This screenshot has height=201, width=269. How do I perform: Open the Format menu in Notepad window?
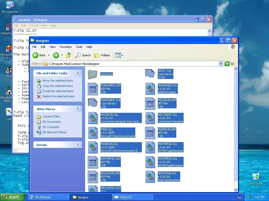pos(34,25)
